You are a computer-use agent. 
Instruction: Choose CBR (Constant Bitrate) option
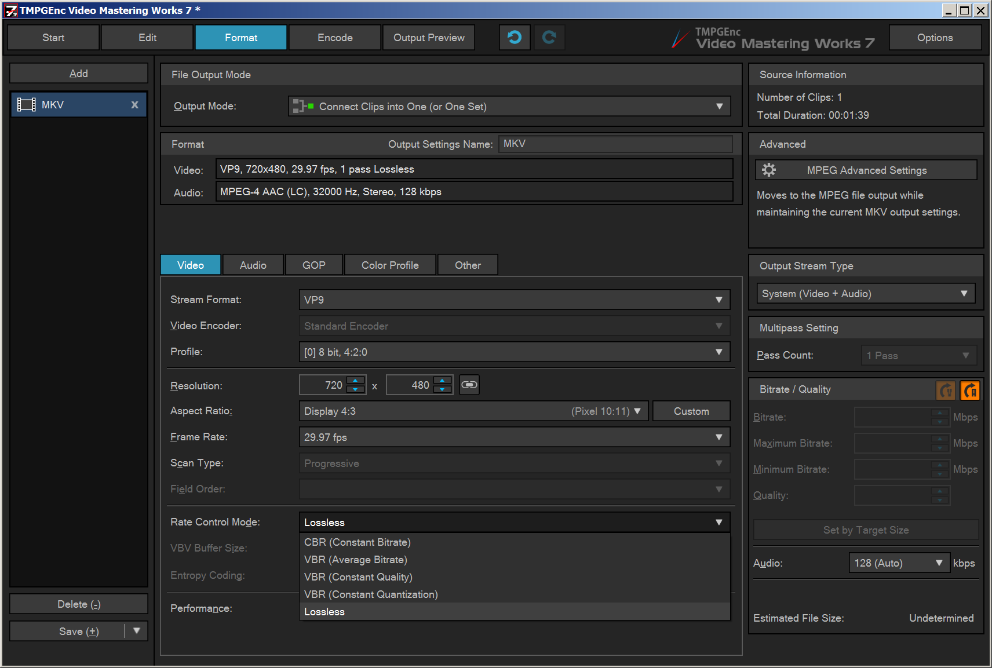(x=357, y=542)
